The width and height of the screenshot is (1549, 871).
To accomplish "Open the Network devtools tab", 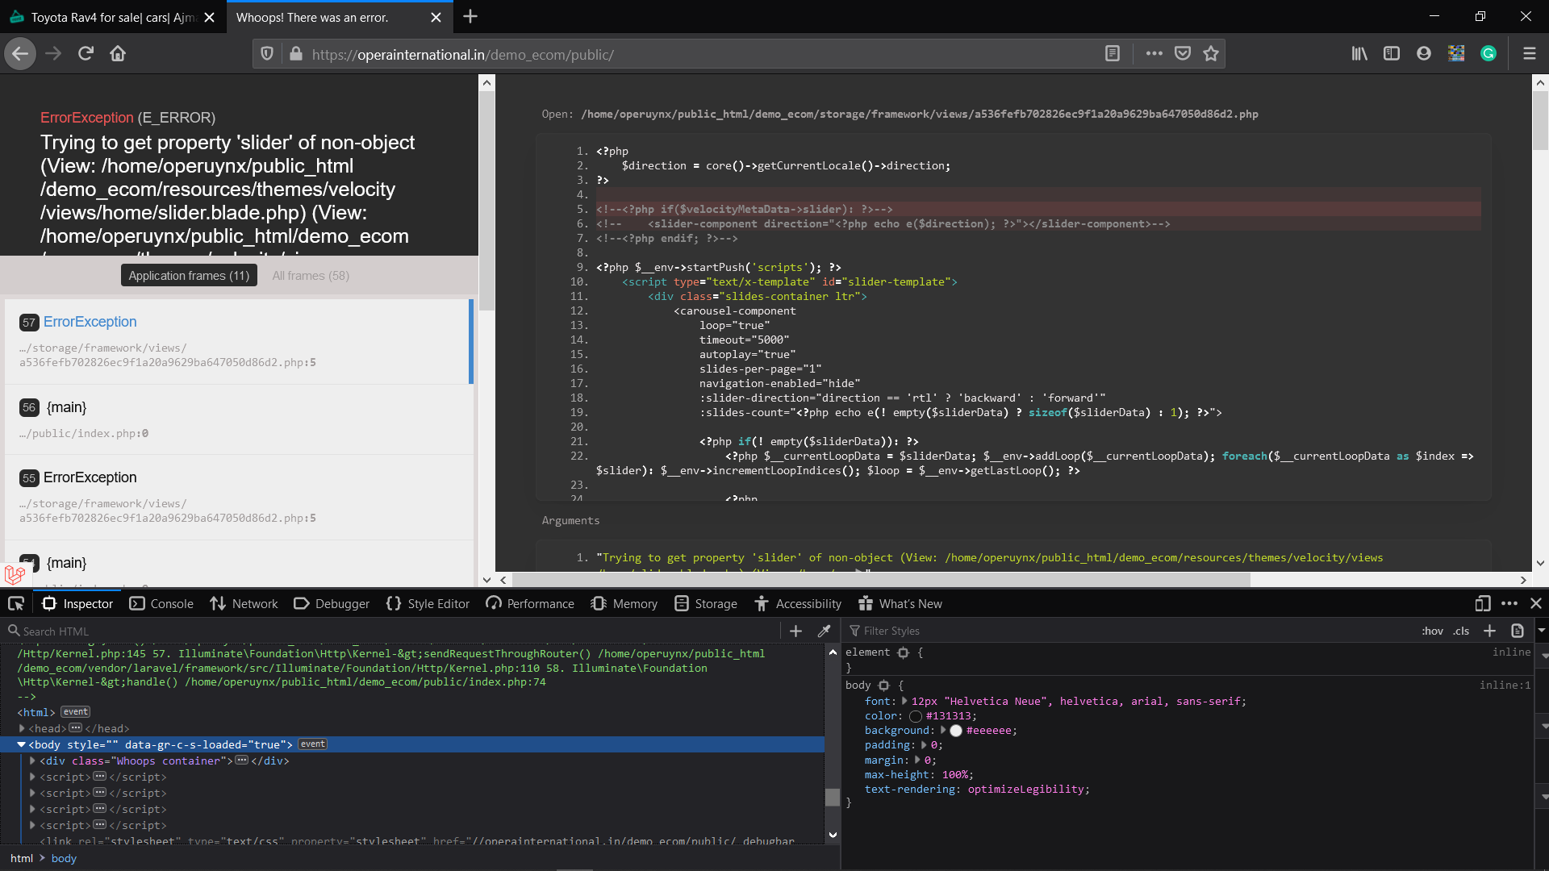I will (x=244, y=603).
